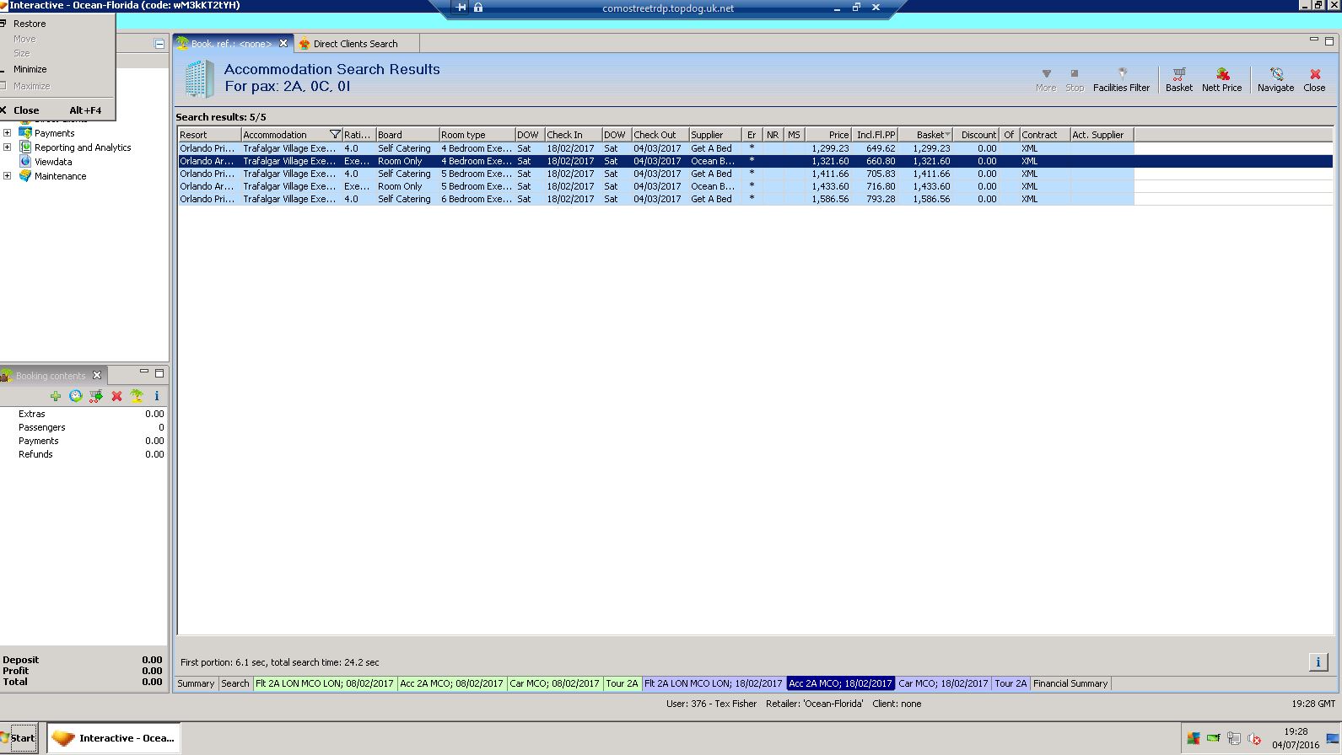This screenshot has height=755, width=1342.
Task: Click the Payments tree icon
Action: tap(25, 133)
